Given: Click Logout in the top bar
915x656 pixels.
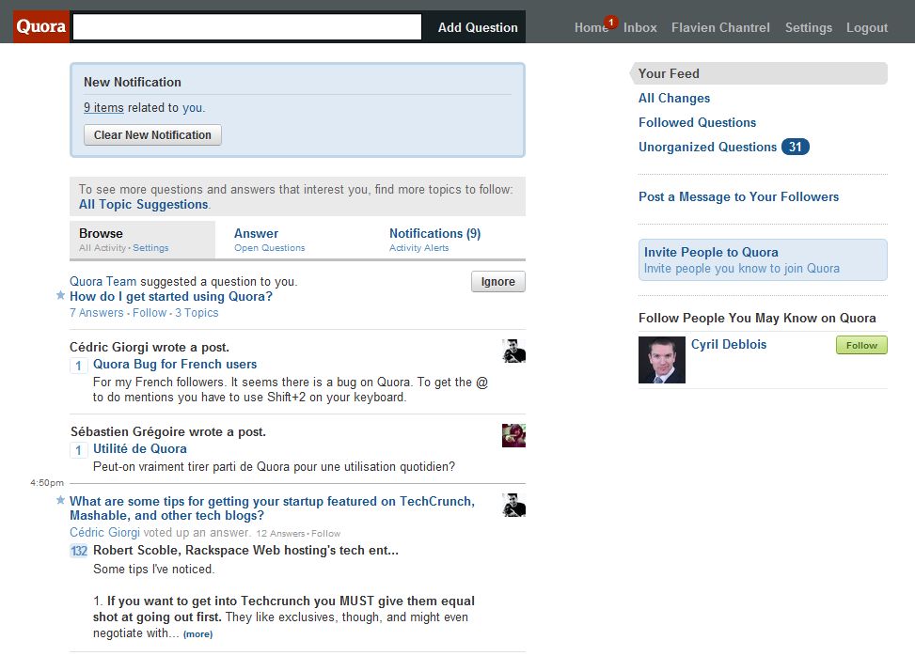Looking at the screenshot, I should [x=867, y=27].
